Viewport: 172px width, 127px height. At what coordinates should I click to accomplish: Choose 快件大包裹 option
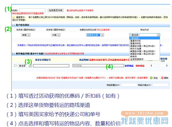(145, 49)
